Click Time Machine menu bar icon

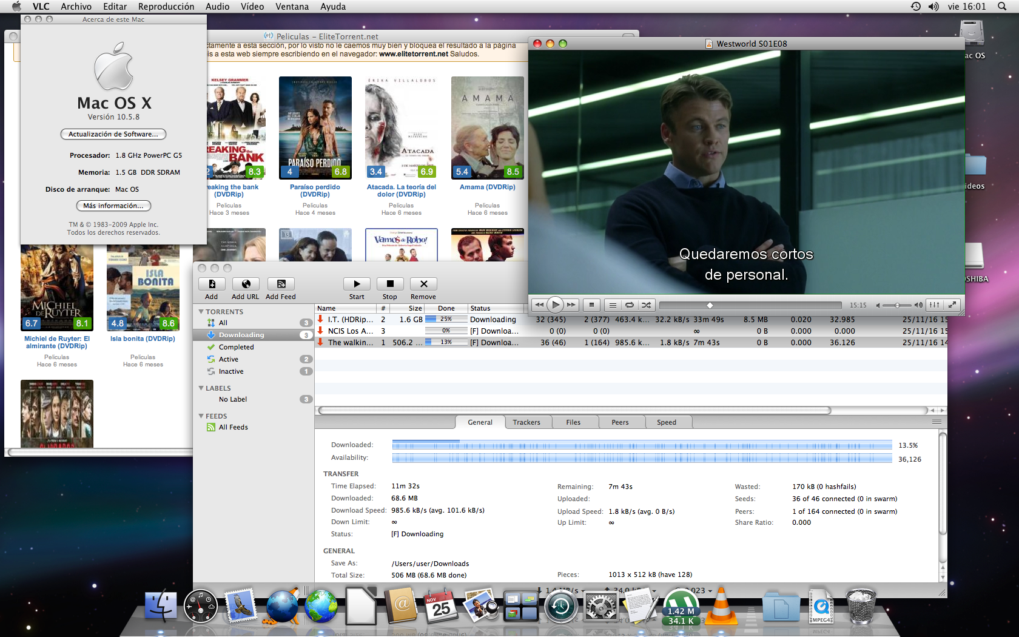tap(915, 7)
